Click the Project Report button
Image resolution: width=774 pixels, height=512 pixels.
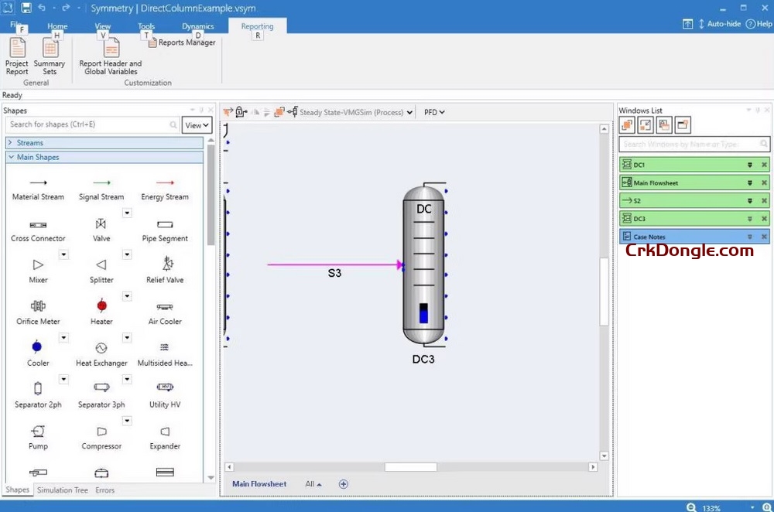(x=16, y=56)
